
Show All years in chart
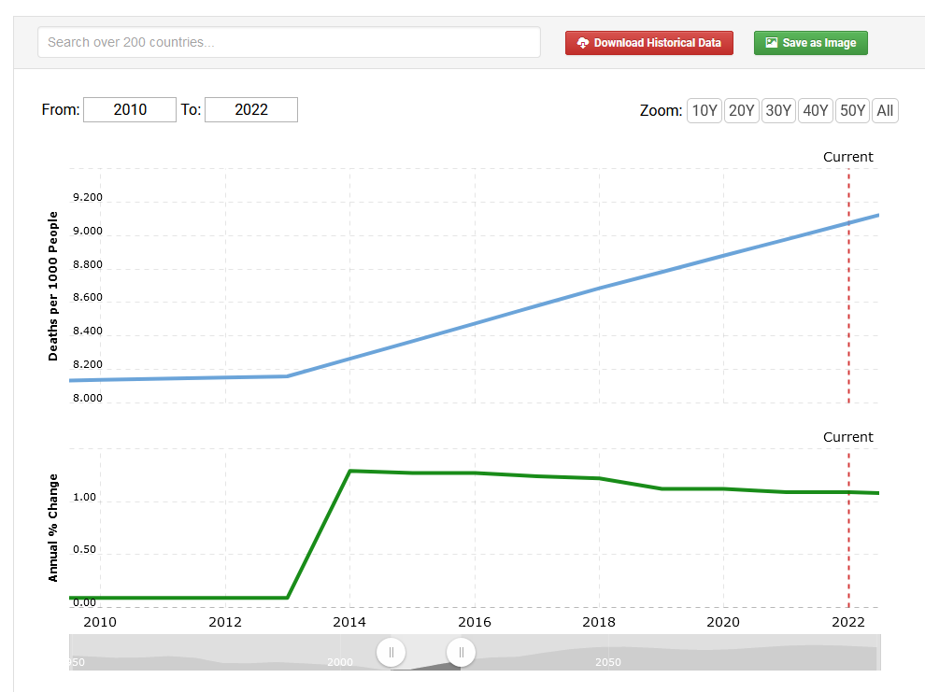[885, 110]
